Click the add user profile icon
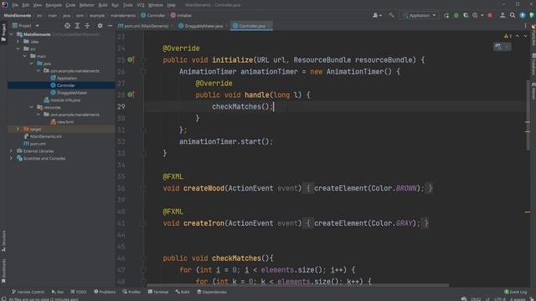Image resolution: width=536 pixels, height=301 pixels. [x=377, y=15]
